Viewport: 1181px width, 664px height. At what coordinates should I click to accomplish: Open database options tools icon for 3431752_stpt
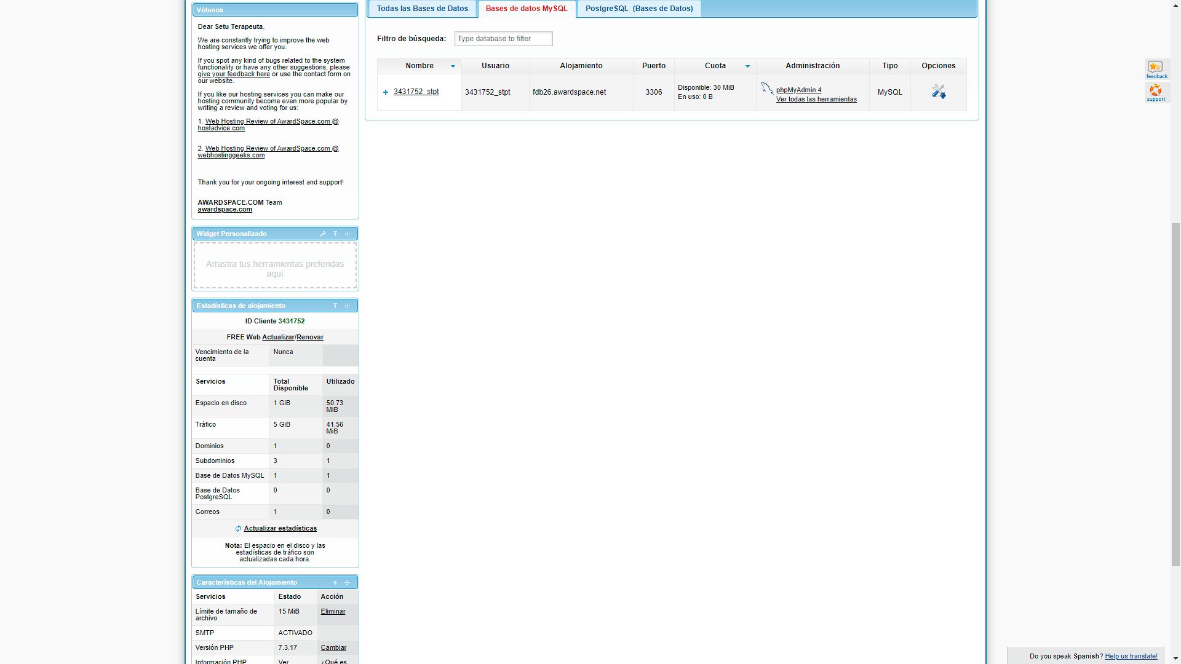coord(938,92)
